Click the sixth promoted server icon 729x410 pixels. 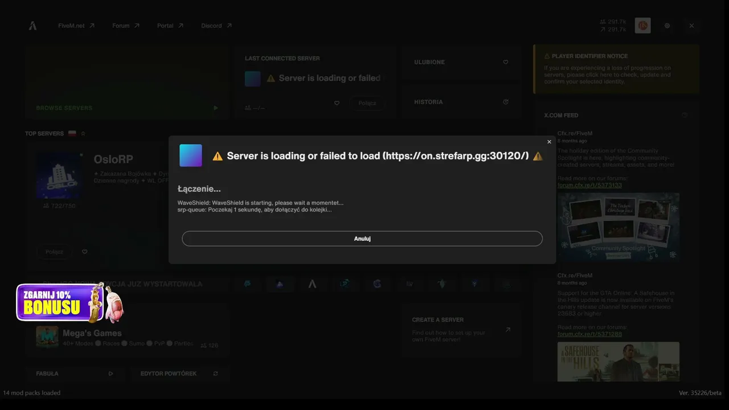tap(409, 284)
